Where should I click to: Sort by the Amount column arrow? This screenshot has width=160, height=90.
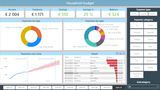(x=107, y=58)
